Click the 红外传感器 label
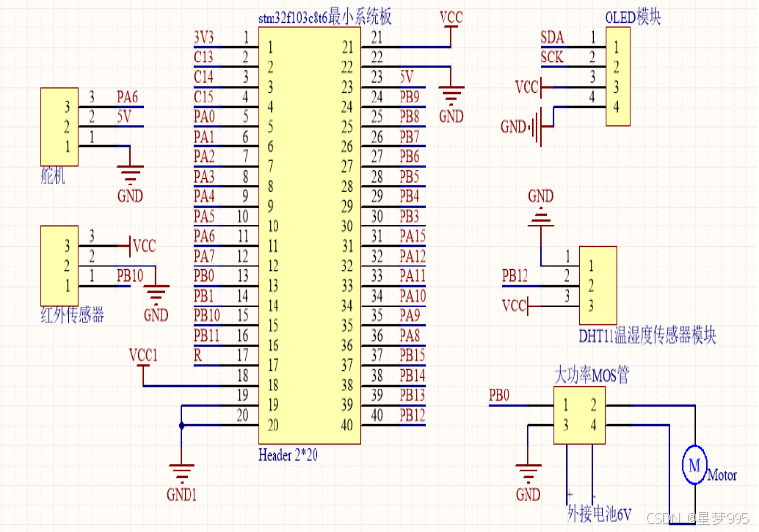 72,315
